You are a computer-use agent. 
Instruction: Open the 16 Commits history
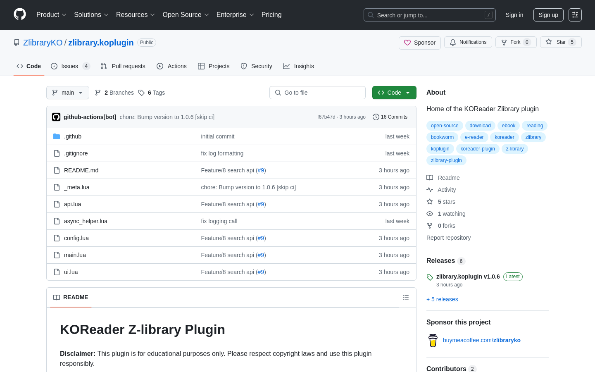[390, 117]
